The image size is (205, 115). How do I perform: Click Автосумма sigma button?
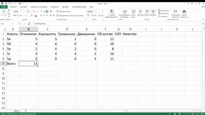point(163,10)
